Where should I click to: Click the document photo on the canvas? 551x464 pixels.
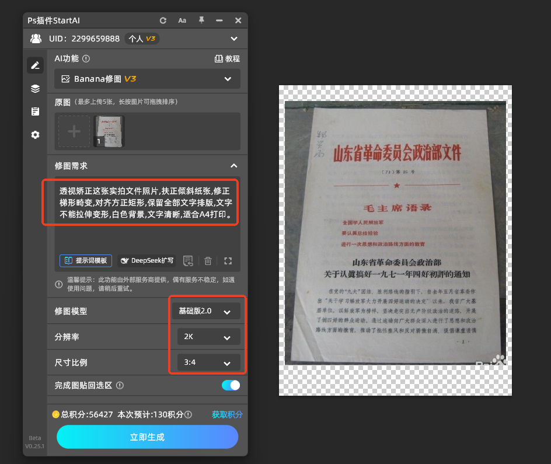pyautogui.click(x=395, y=233)
